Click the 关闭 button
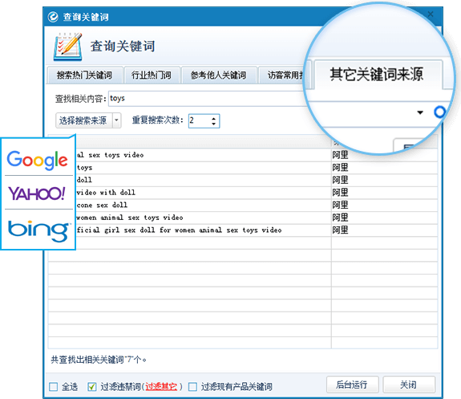 coord(409,385)
